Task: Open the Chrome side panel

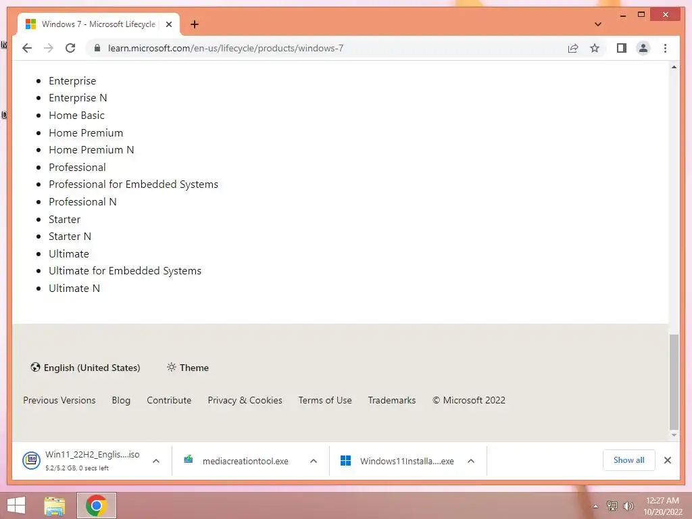Action: click(x=622, y=48)
